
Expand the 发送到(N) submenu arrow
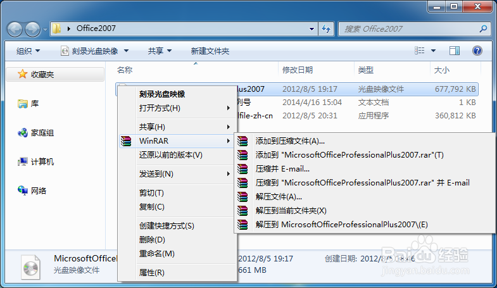(x=228, y=174)
